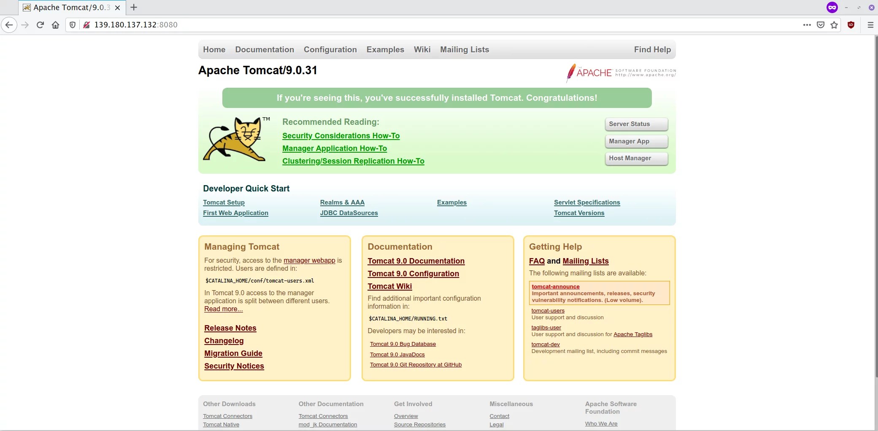Open the tomcat-announce mailing list link
This screenshot has height=431, width=878.
coord(556,287)
